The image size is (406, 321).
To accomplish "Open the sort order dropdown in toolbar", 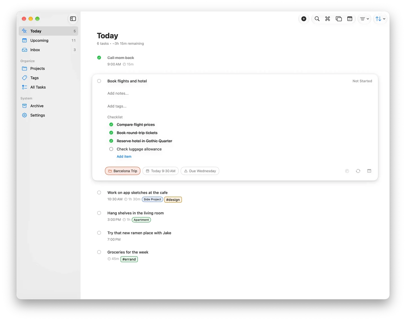I will pyautogui.click(x=380, y=19).
